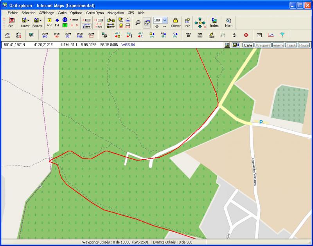
Task: Click the TRACK tool icon
Action: click(x=74, y=20)
